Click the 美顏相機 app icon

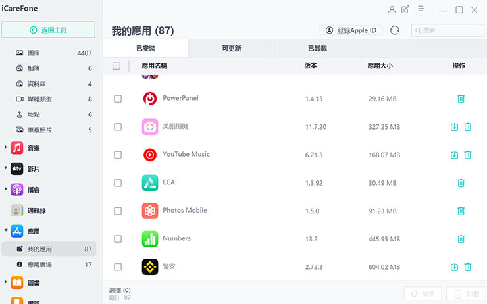pyautogui.click(x=150, y=127)
